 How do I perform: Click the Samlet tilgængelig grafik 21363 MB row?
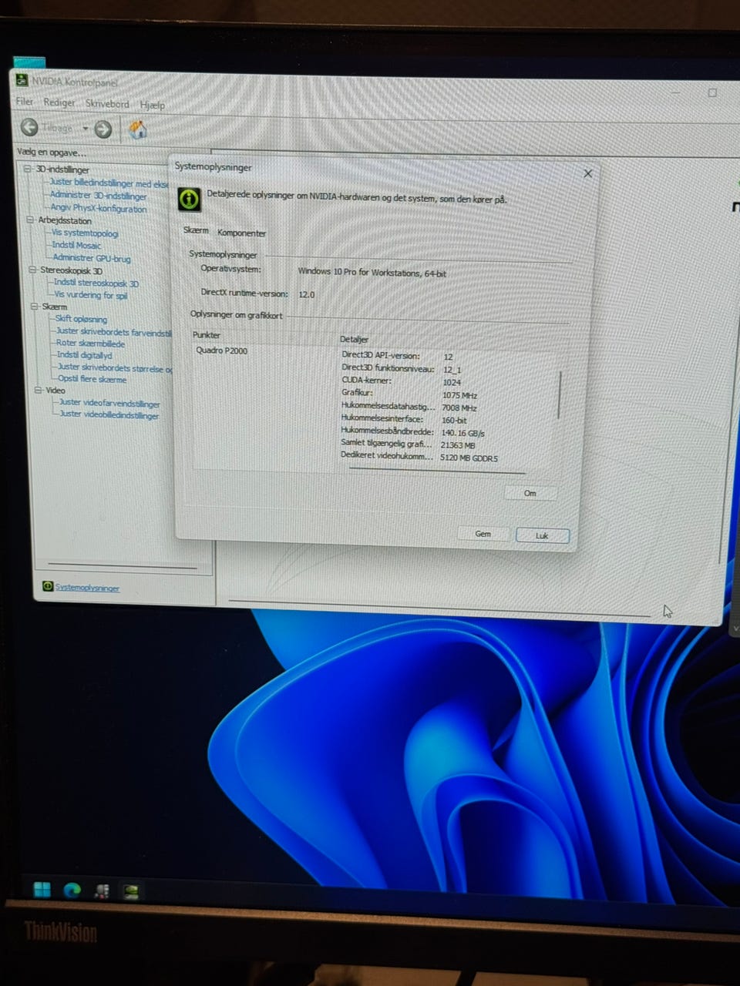[409, 444]
